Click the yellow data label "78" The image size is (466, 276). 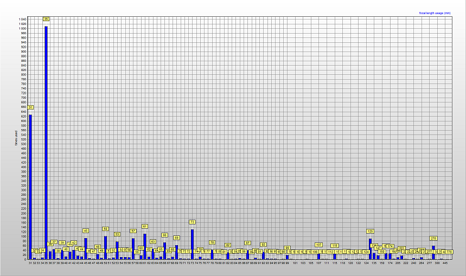[x=212, y=243]
